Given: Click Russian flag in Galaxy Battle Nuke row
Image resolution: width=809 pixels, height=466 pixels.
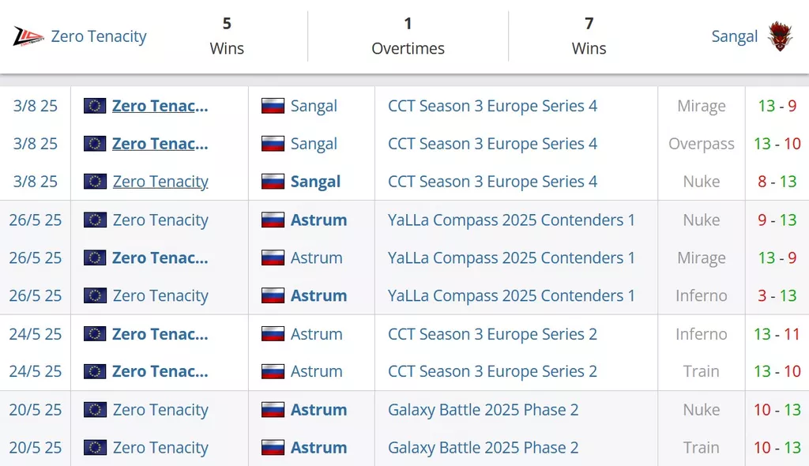Looking at the screenshot, I should (x=273, y=410).
